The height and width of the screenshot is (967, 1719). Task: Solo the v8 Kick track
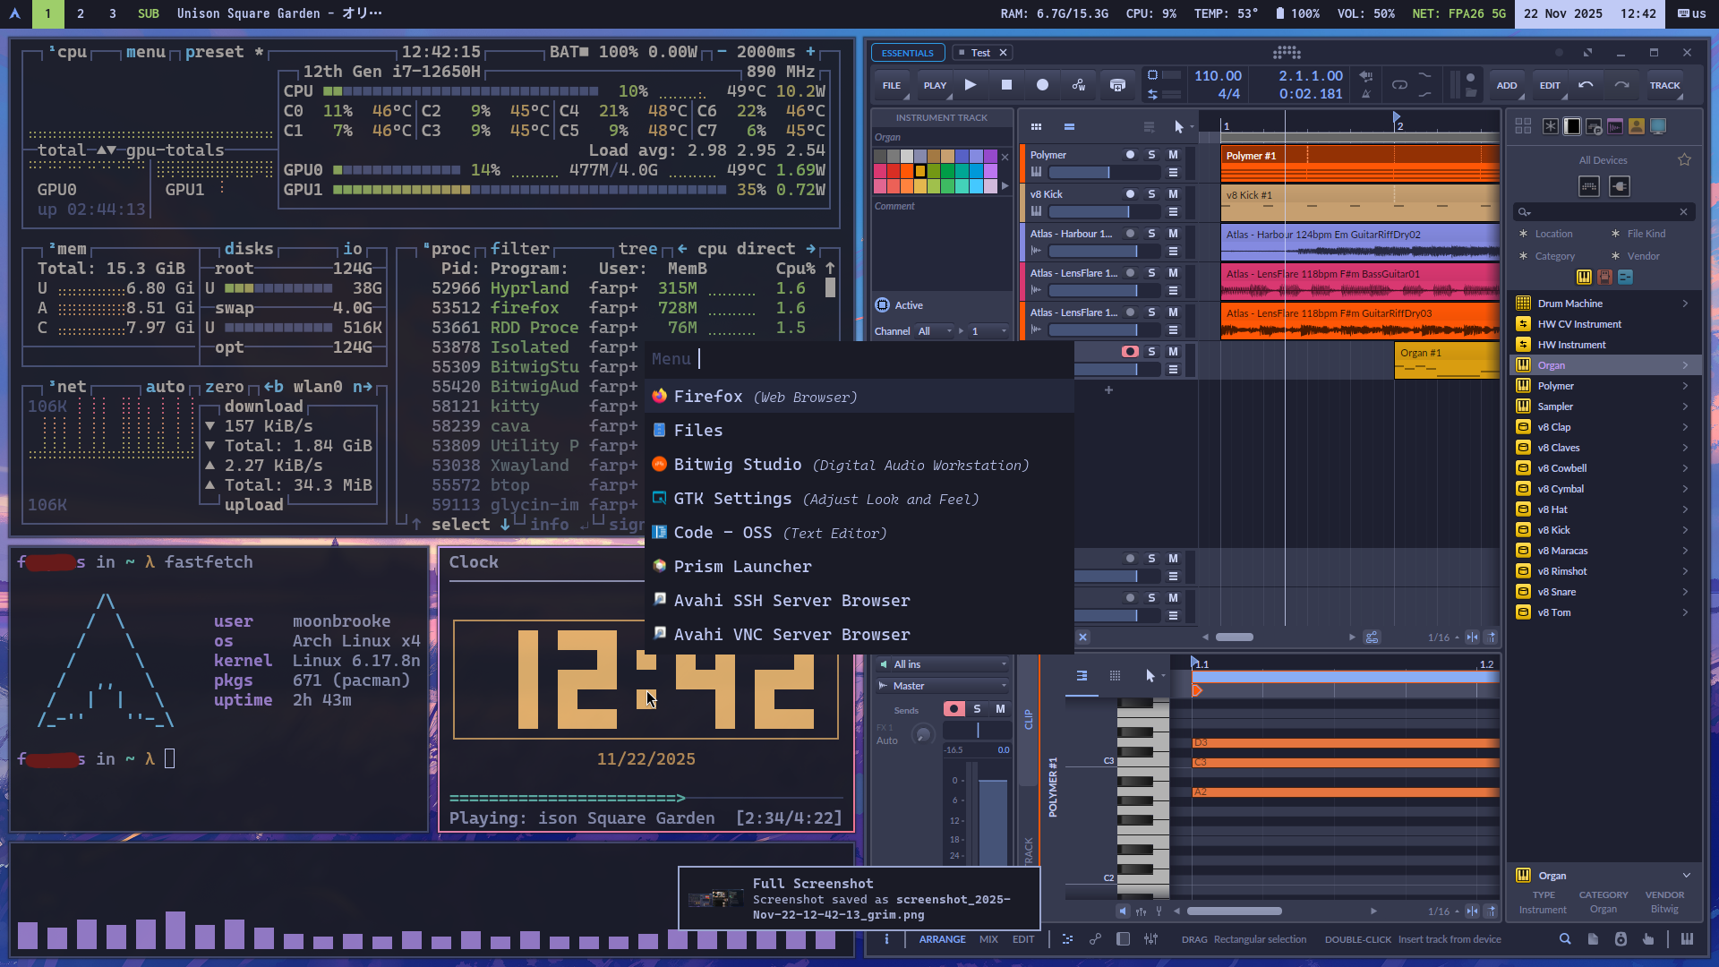click(1151, 194)
